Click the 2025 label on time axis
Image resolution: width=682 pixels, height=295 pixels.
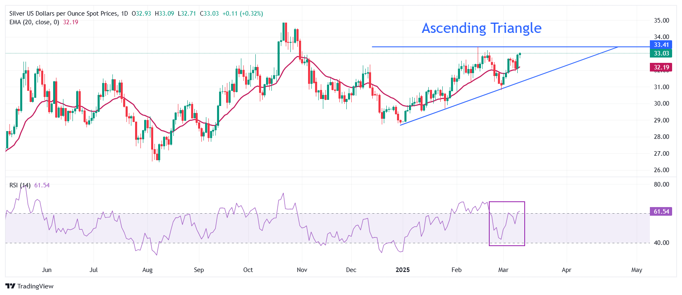click(402, 270)
